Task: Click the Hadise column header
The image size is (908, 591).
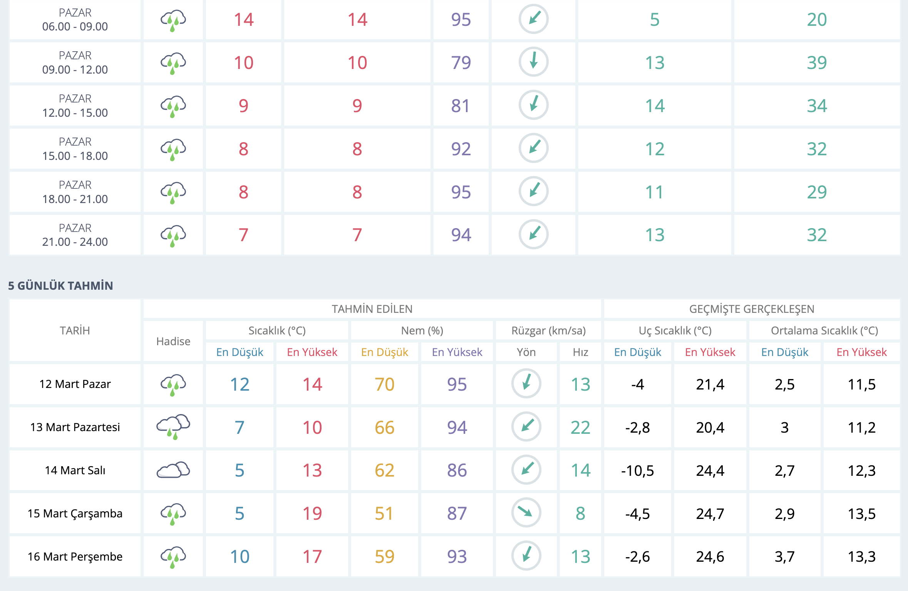Action: point(173,341)
